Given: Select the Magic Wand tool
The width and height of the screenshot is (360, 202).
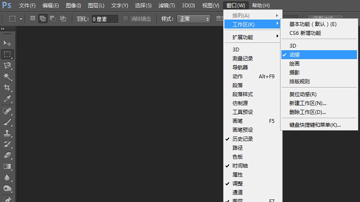Looking at the screenshot, I should click(x=7, y=76).
